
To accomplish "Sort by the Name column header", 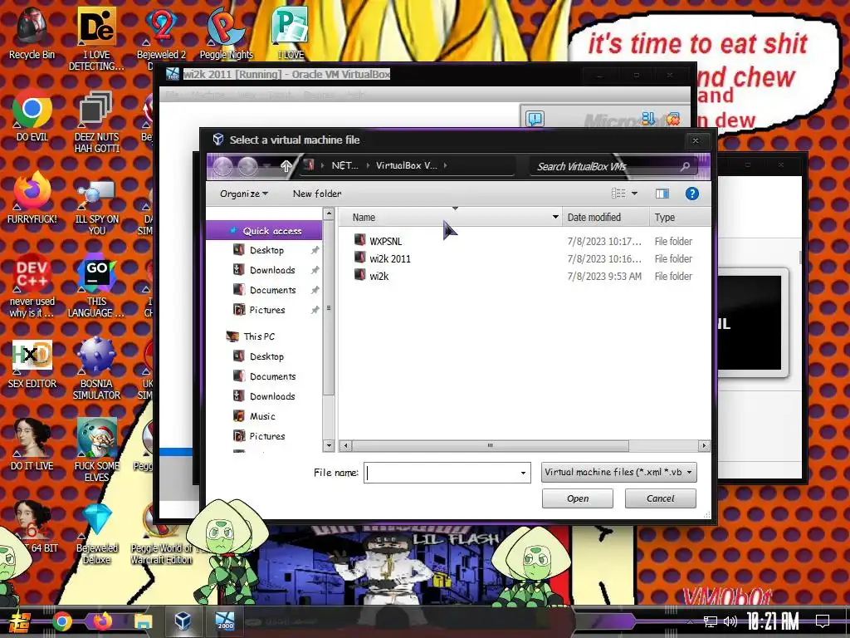I will point(364,218).
